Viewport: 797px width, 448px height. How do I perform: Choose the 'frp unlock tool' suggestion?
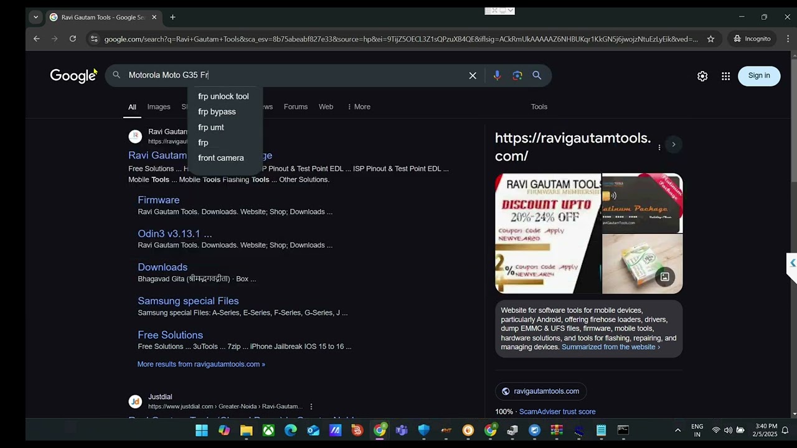click(224, 96)
